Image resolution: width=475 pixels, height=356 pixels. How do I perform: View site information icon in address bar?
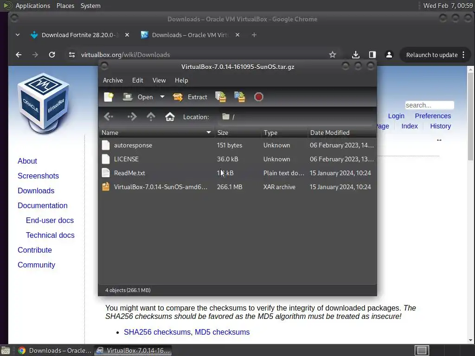72,55
